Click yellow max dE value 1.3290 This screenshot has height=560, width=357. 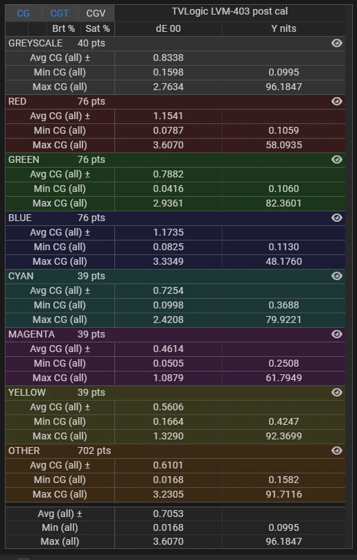point(168,436)
